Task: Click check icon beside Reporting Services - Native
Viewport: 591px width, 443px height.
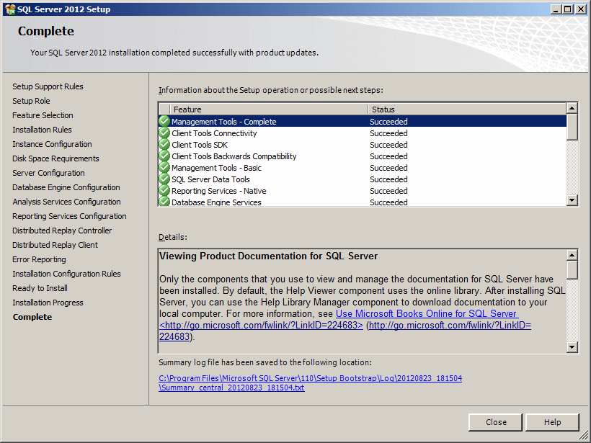Action: pos(164,191)
